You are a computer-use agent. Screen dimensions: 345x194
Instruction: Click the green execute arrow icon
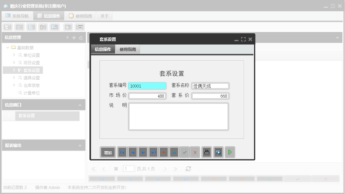tap(229, 152)
